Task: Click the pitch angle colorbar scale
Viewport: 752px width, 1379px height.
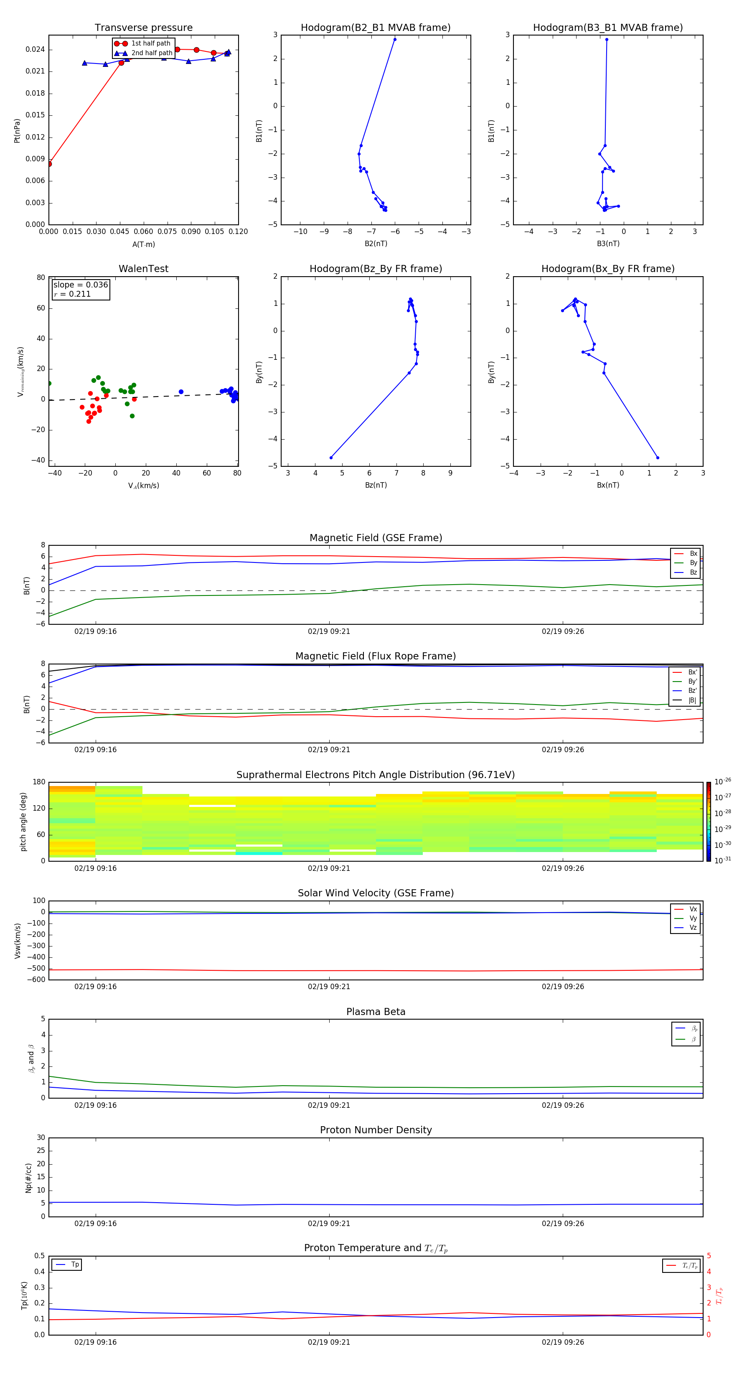Action: (x=708, y=822)
